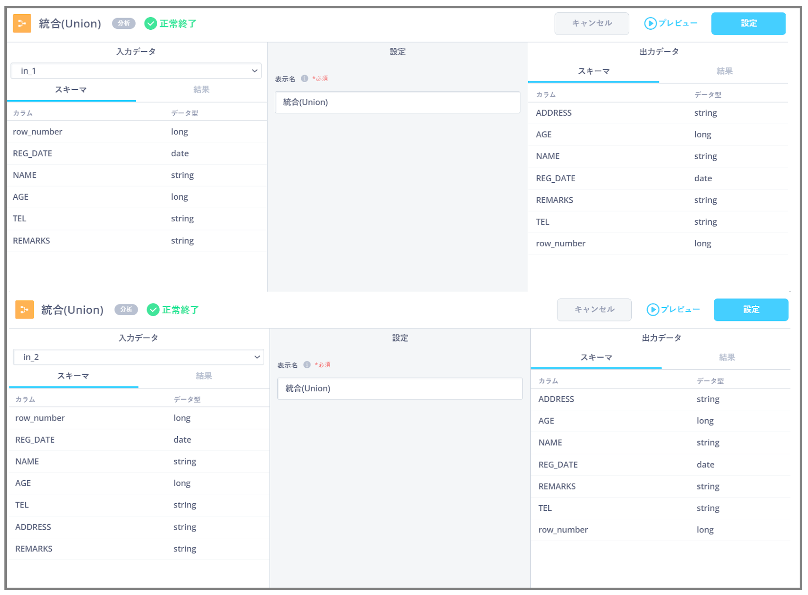Screen dimensions: 808x595
Task: Click the green 正常終了 check icon in the top panel
Action: pos(151,23)
